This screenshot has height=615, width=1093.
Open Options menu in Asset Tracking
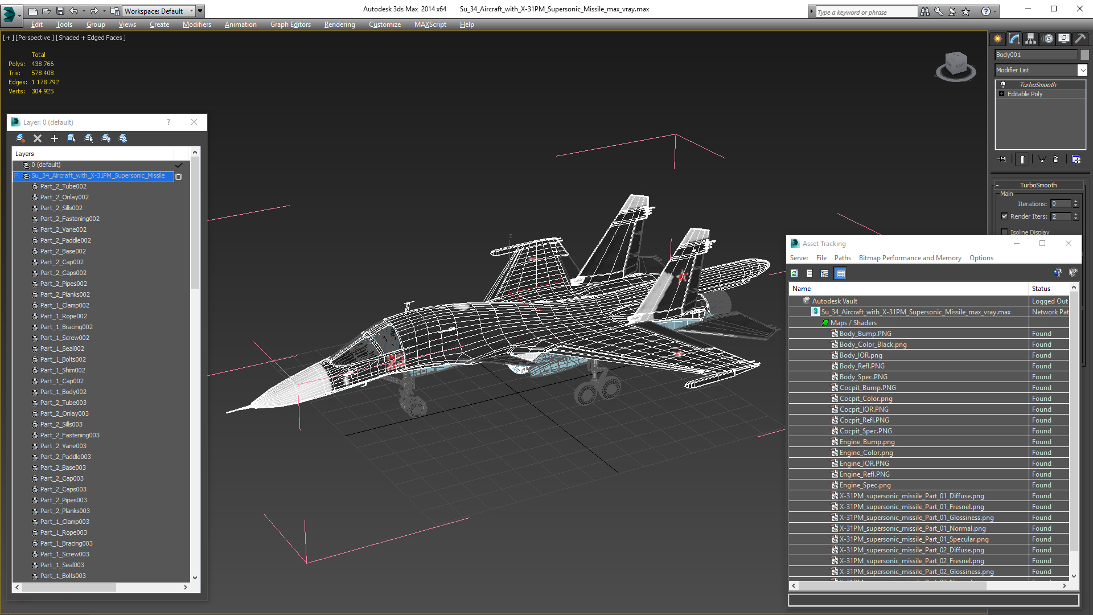(981, 258)
